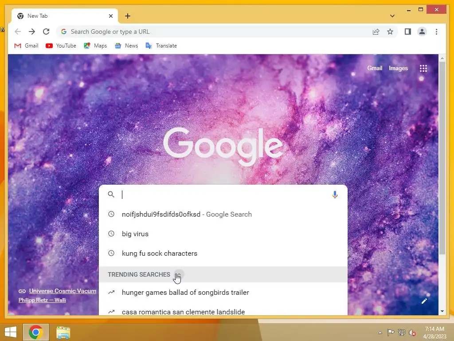
Task: Open Translate bookmark
Action: [x=161, y=46]
